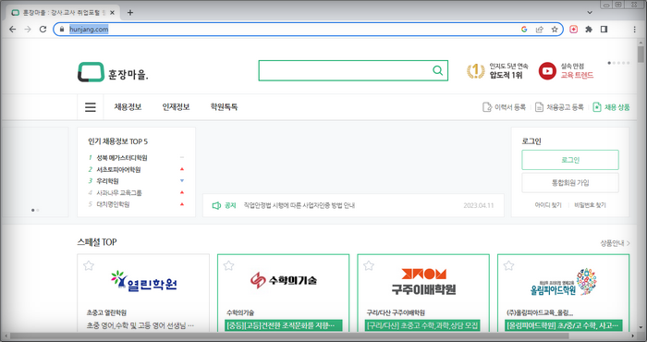
Task: Open the 수학의기술 logo card
Action: click(284, 280)
